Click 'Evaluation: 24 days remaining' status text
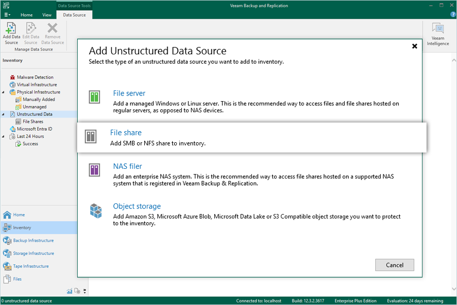 [415, 301]
